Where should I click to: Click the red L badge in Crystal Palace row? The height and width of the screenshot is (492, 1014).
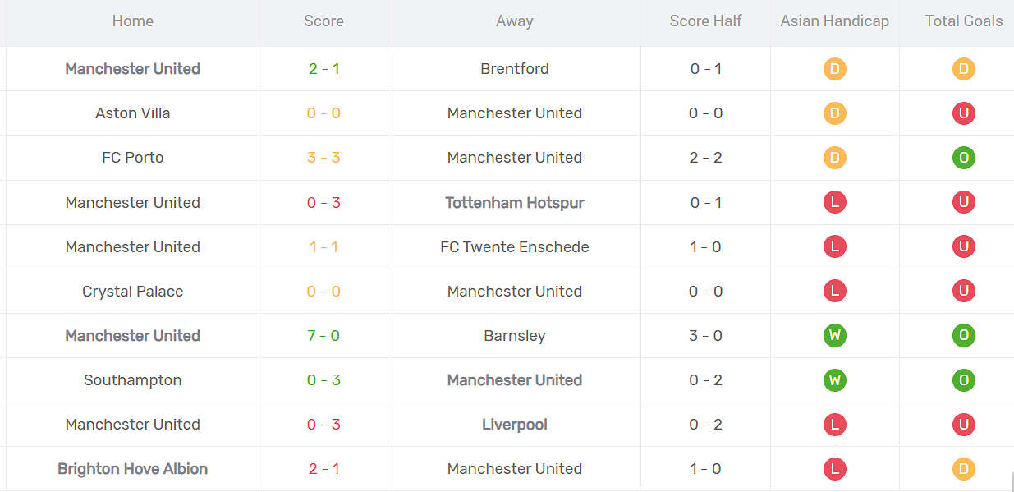tap(834, 291)
